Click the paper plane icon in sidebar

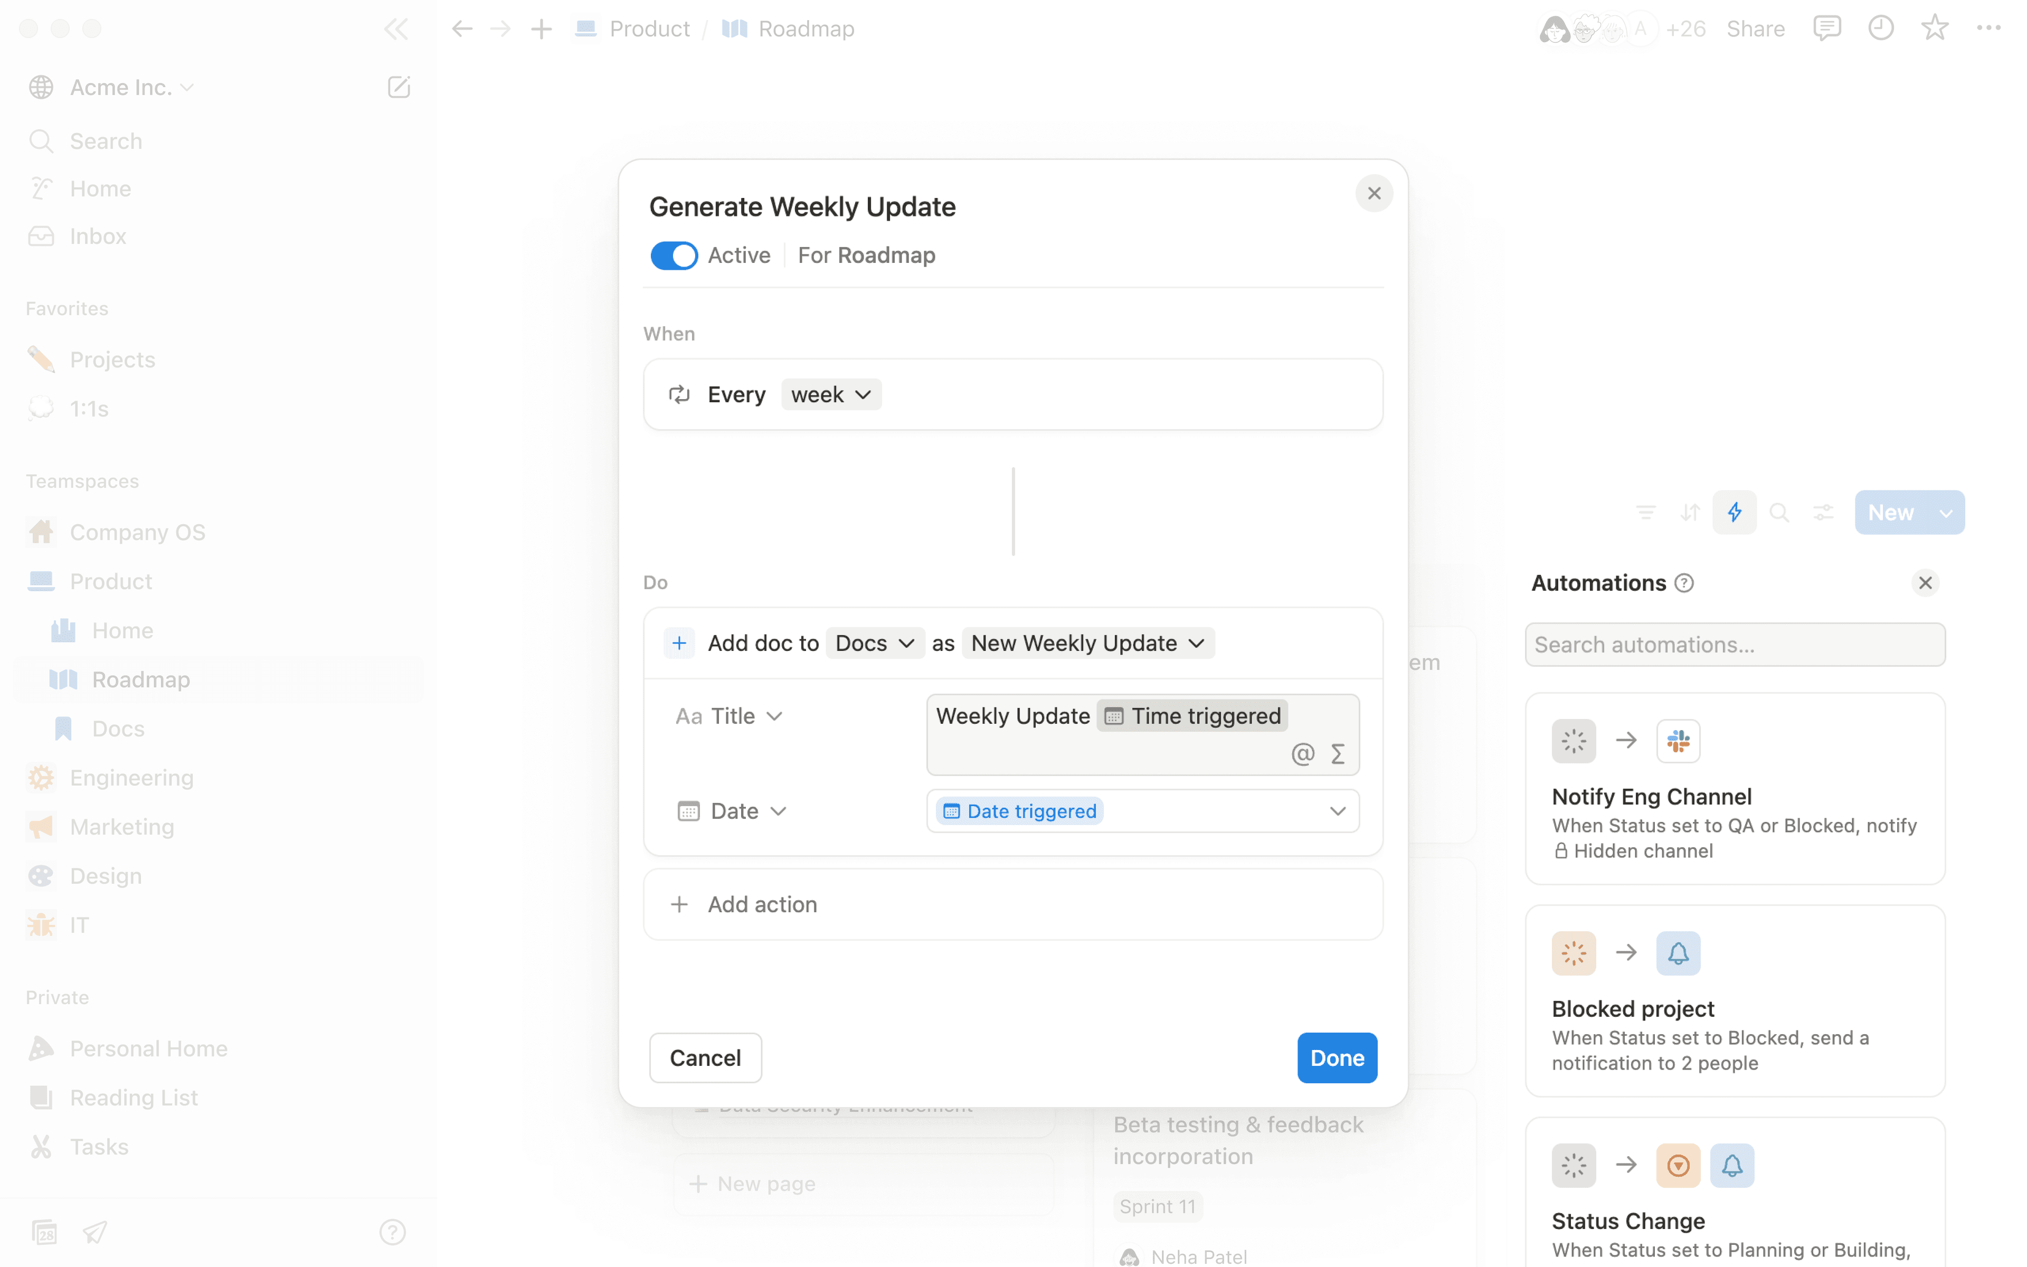[x=96, y=1232]
